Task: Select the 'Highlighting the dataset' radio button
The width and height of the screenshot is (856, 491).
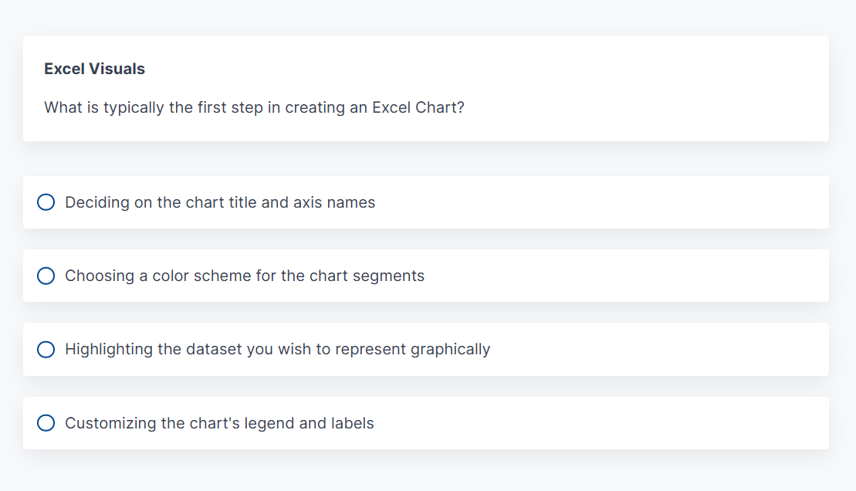Action: [46, 349]
